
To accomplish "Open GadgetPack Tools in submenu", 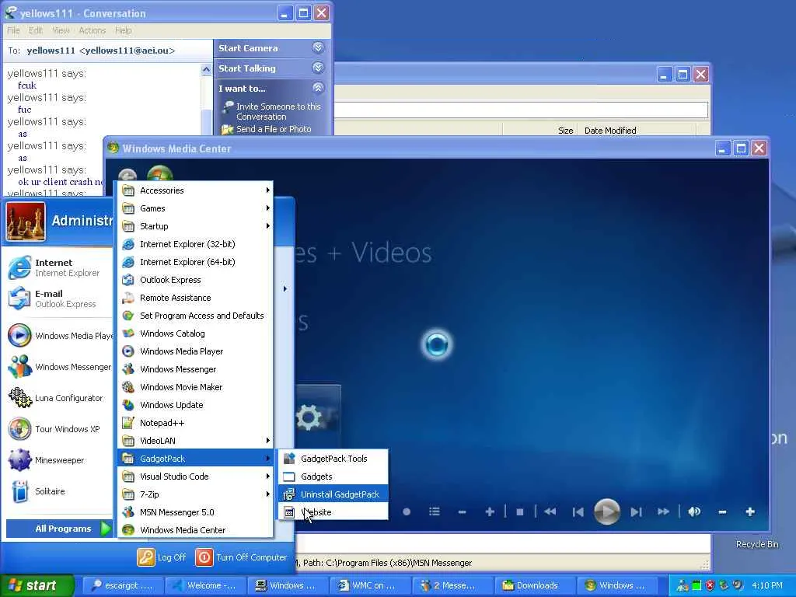I will [333, 459].
